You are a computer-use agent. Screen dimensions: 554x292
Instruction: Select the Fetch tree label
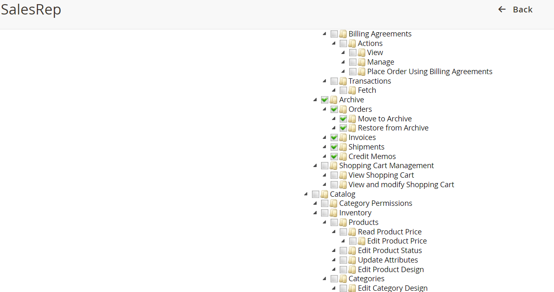(367, 90)
